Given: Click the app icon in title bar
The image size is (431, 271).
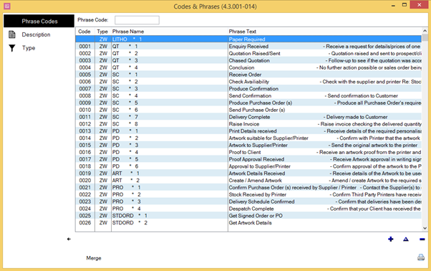Looking at the screenshot, I should click(7, 6).
